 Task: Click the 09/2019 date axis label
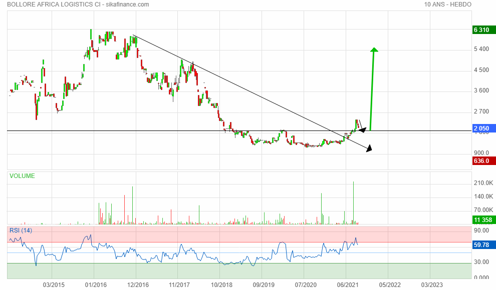point(264,285)
